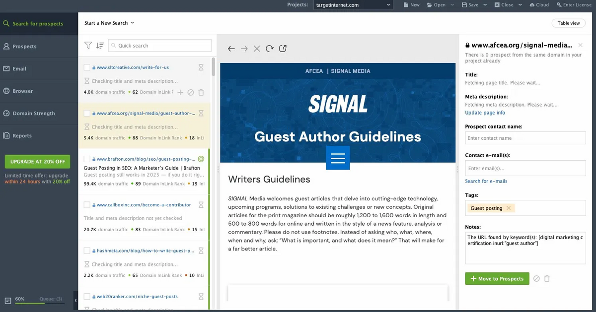Click the email @ icon on brafton.com row

click(x=201, y=159)
